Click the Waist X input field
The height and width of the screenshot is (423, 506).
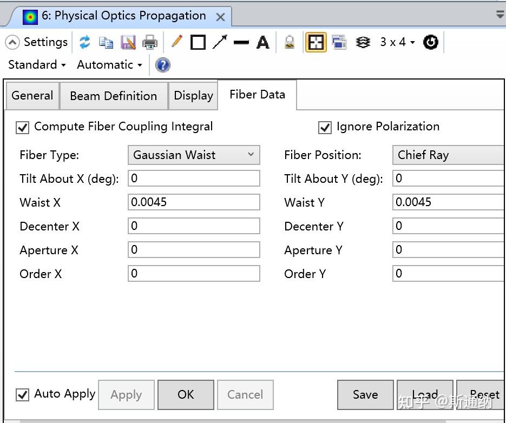[x=194, y=202]
